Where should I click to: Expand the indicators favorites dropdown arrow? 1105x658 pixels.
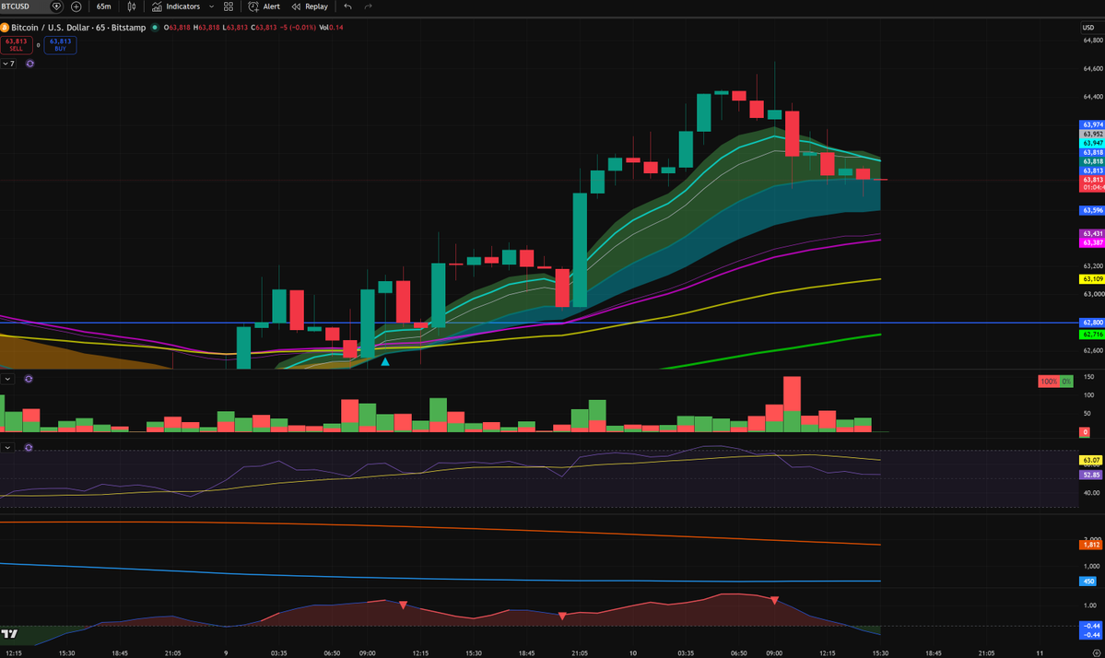tap(211, 6)
